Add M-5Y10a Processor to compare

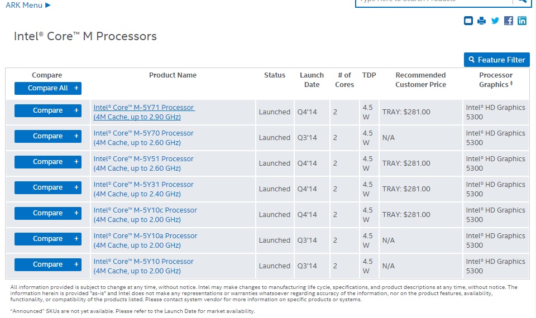click(x=48, y=239)
